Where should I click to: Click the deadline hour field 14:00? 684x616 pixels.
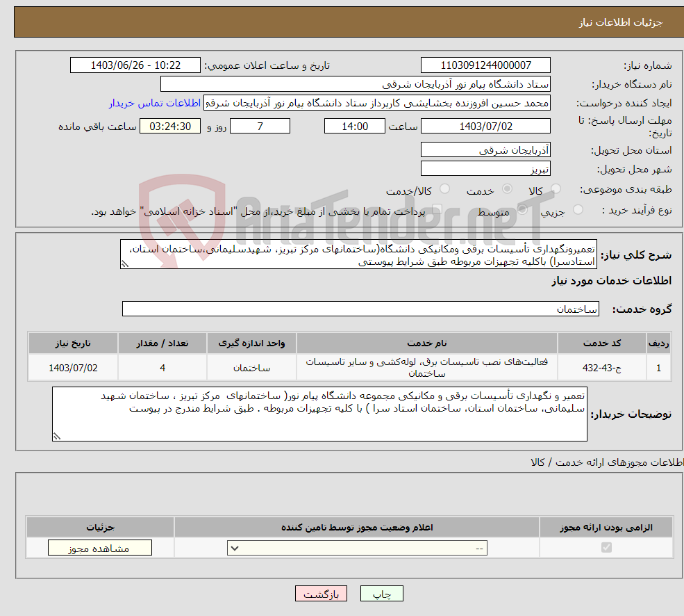[355, 127]
